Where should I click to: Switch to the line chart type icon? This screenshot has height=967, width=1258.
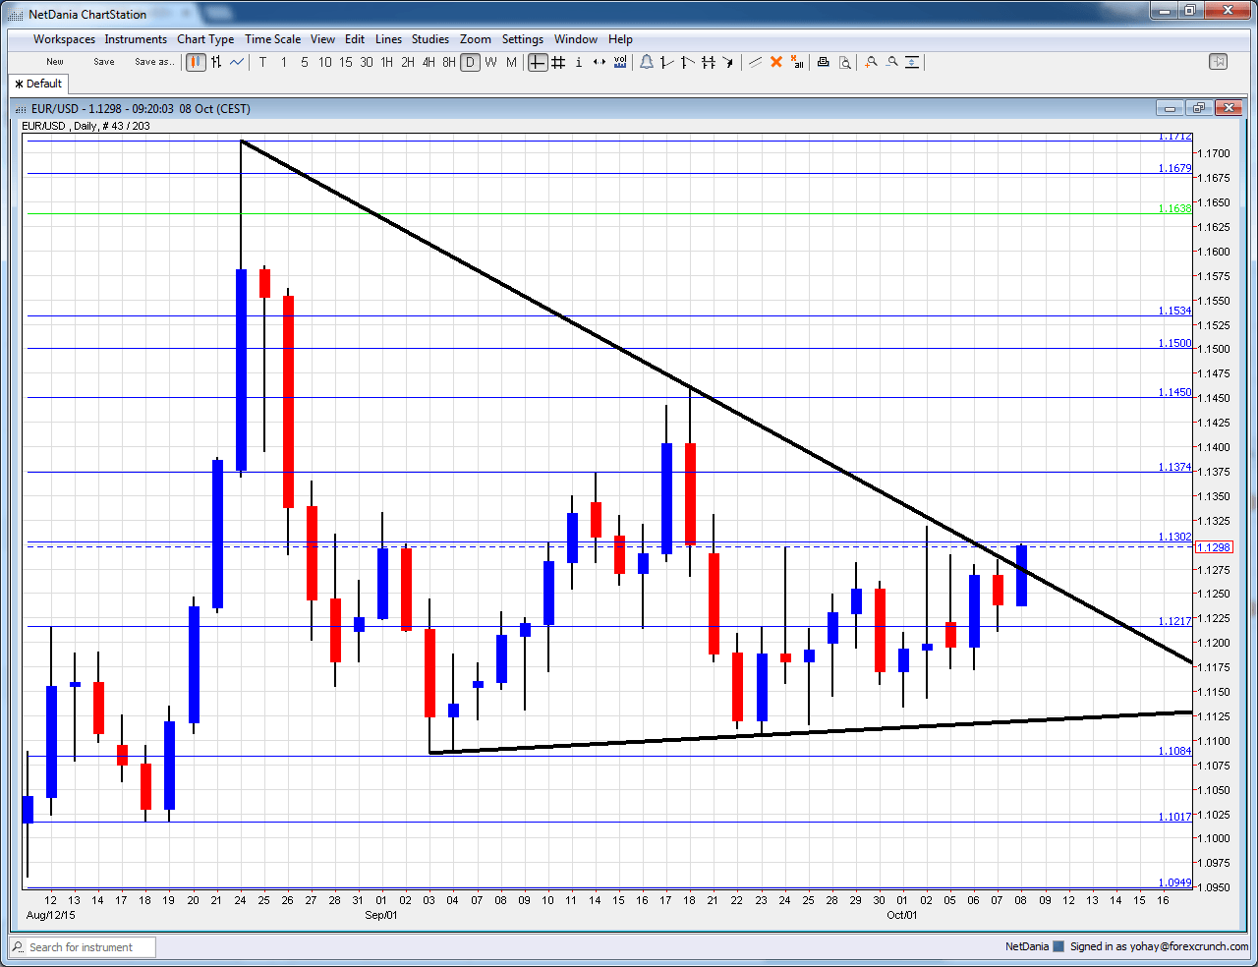237,62
